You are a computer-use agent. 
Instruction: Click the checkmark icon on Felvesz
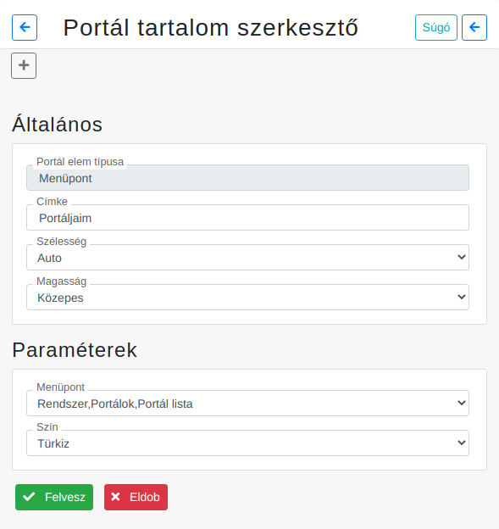coord(29,497)
